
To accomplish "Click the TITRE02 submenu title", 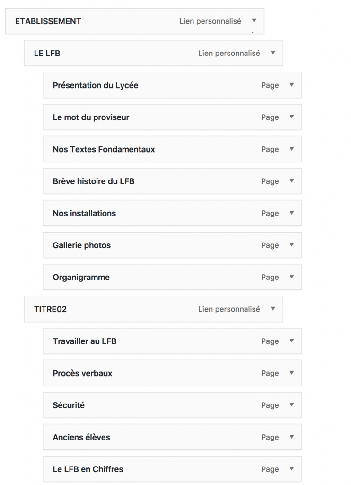I will tap(50, 309).
